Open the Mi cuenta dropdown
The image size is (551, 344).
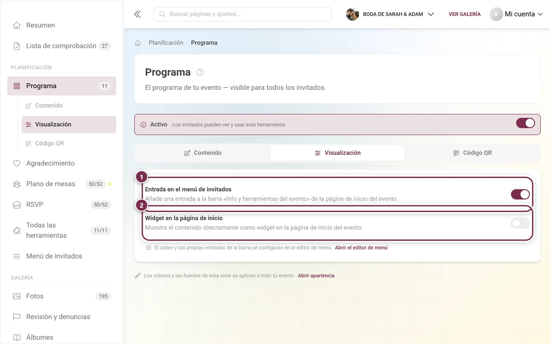pyautogui.click(x=517, y=14)
